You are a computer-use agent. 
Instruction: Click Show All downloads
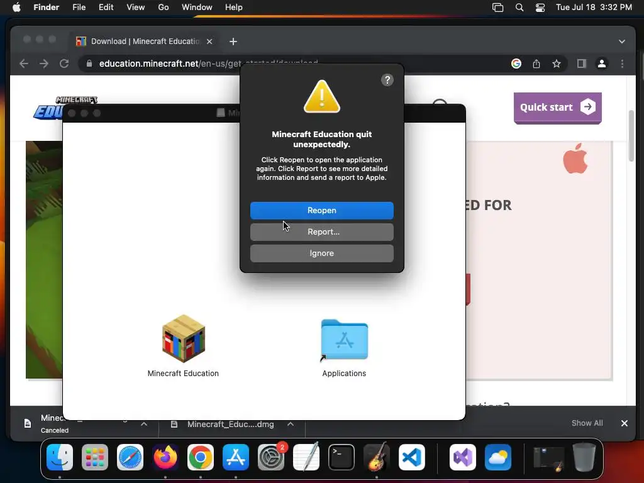(587, 423)
